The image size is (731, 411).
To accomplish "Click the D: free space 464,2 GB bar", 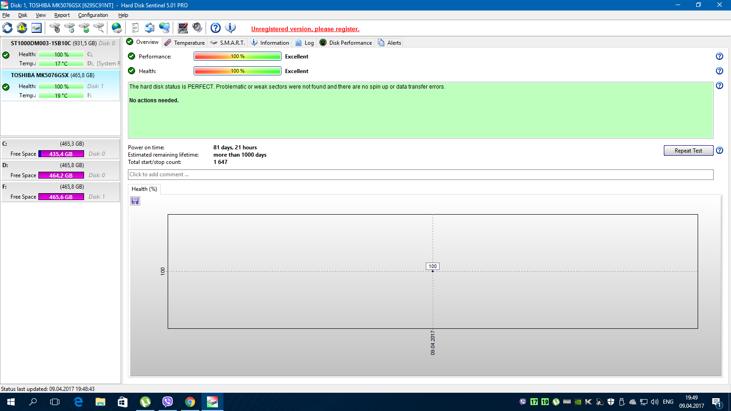I will coord(61,175).
